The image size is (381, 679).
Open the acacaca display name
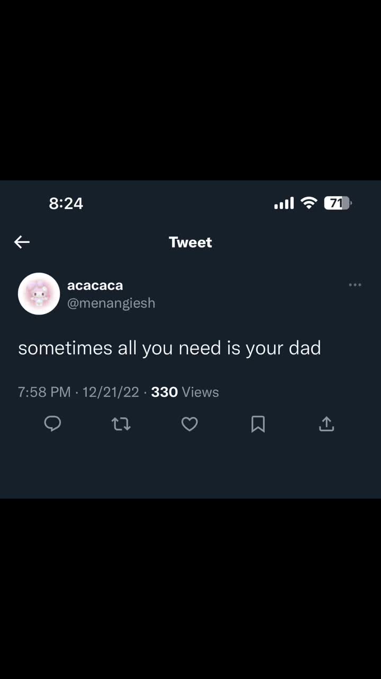click(95, 285)
